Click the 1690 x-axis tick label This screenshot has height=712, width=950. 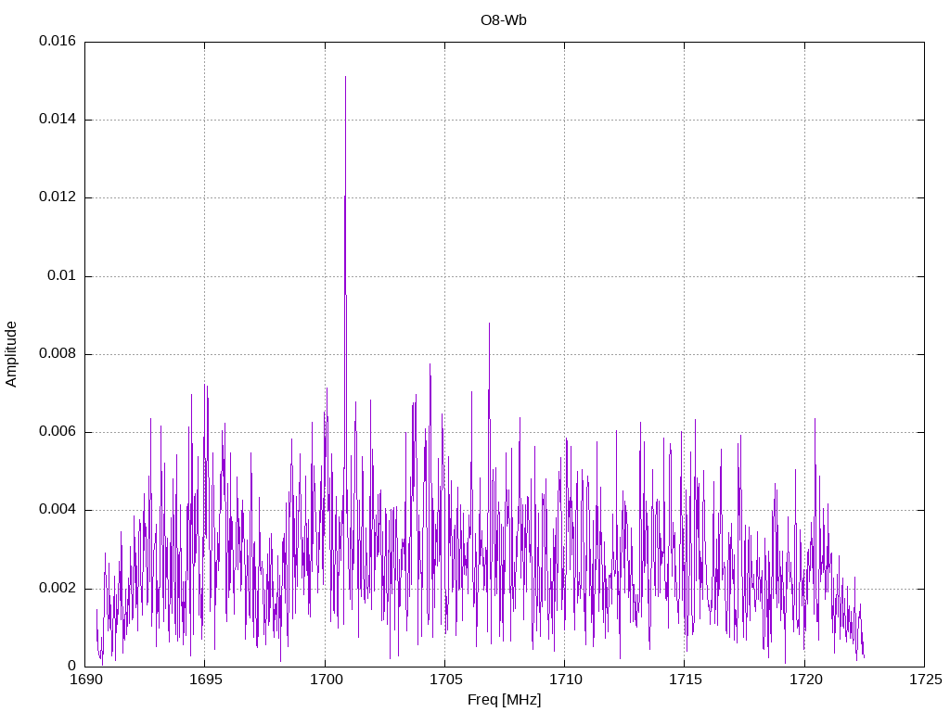point(85,680)
